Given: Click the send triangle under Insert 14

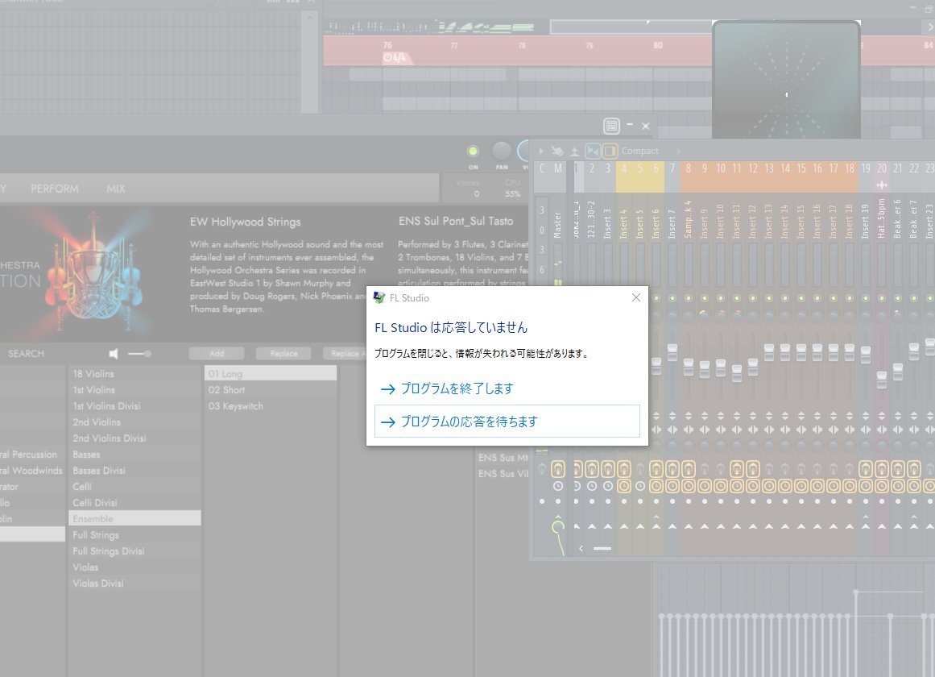Looking at the screenshot, I should (785, 526).
